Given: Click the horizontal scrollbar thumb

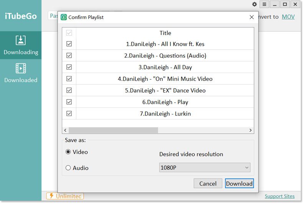Looking at the screenshot, I should [113, 130].
